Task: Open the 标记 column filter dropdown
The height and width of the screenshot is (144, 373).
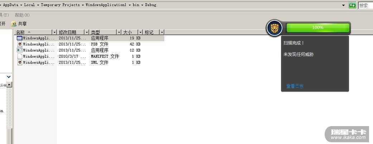Action: [162, 32]
